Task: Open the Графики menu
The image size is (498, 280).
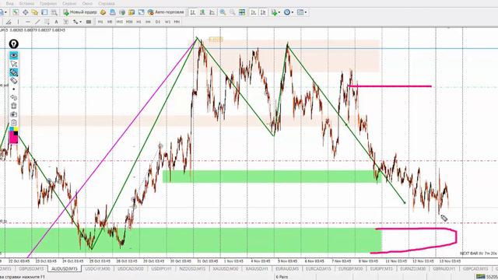Action: (x=48, y=3)
